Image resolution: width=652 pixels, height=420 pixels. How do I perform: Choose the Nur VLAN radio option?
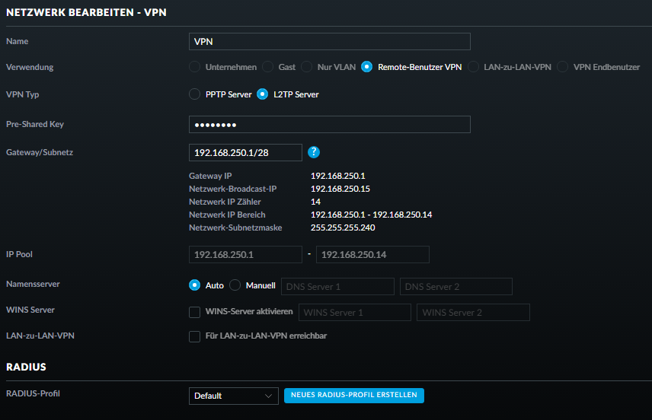[x=307, y=67]
